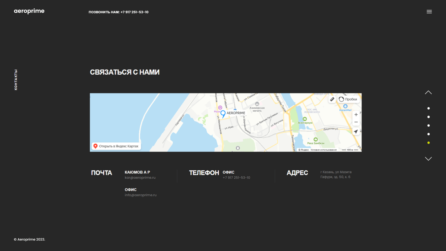This screenshot has height=251, width=446.
Task: Open the hamburger menu in the header
Action: [429, 12]
